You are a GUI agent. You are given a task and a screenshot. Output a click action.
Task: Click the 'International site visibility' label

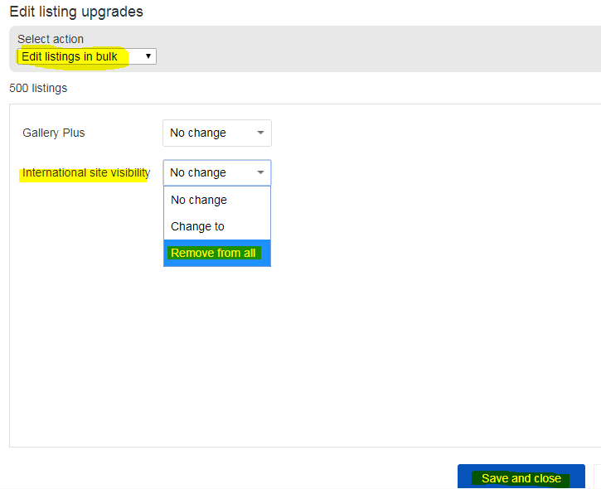click(x=86, y=173)
